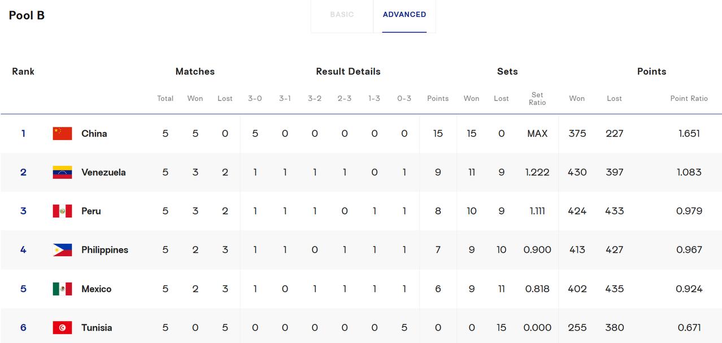The width and height of the screenshot is (722, 343).
Task: Click the Peru flag icon
Action: pyautogui.click(x=62, y=211)
